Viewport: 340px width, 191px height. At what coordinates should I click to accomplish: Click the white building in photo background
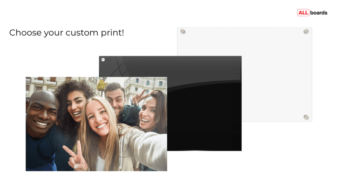tap(146, 85)
